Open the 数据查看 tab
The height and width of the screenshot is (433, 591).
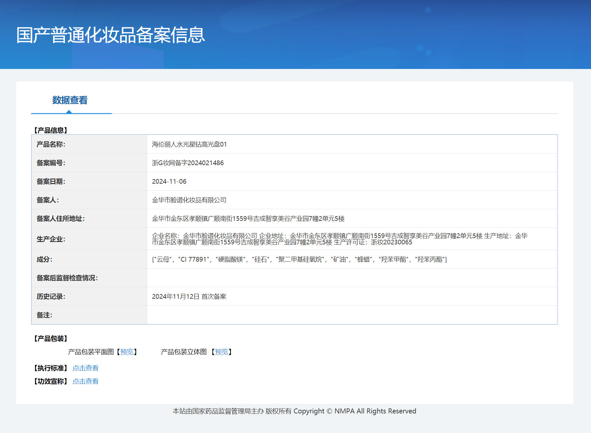[x=70, y=100]
